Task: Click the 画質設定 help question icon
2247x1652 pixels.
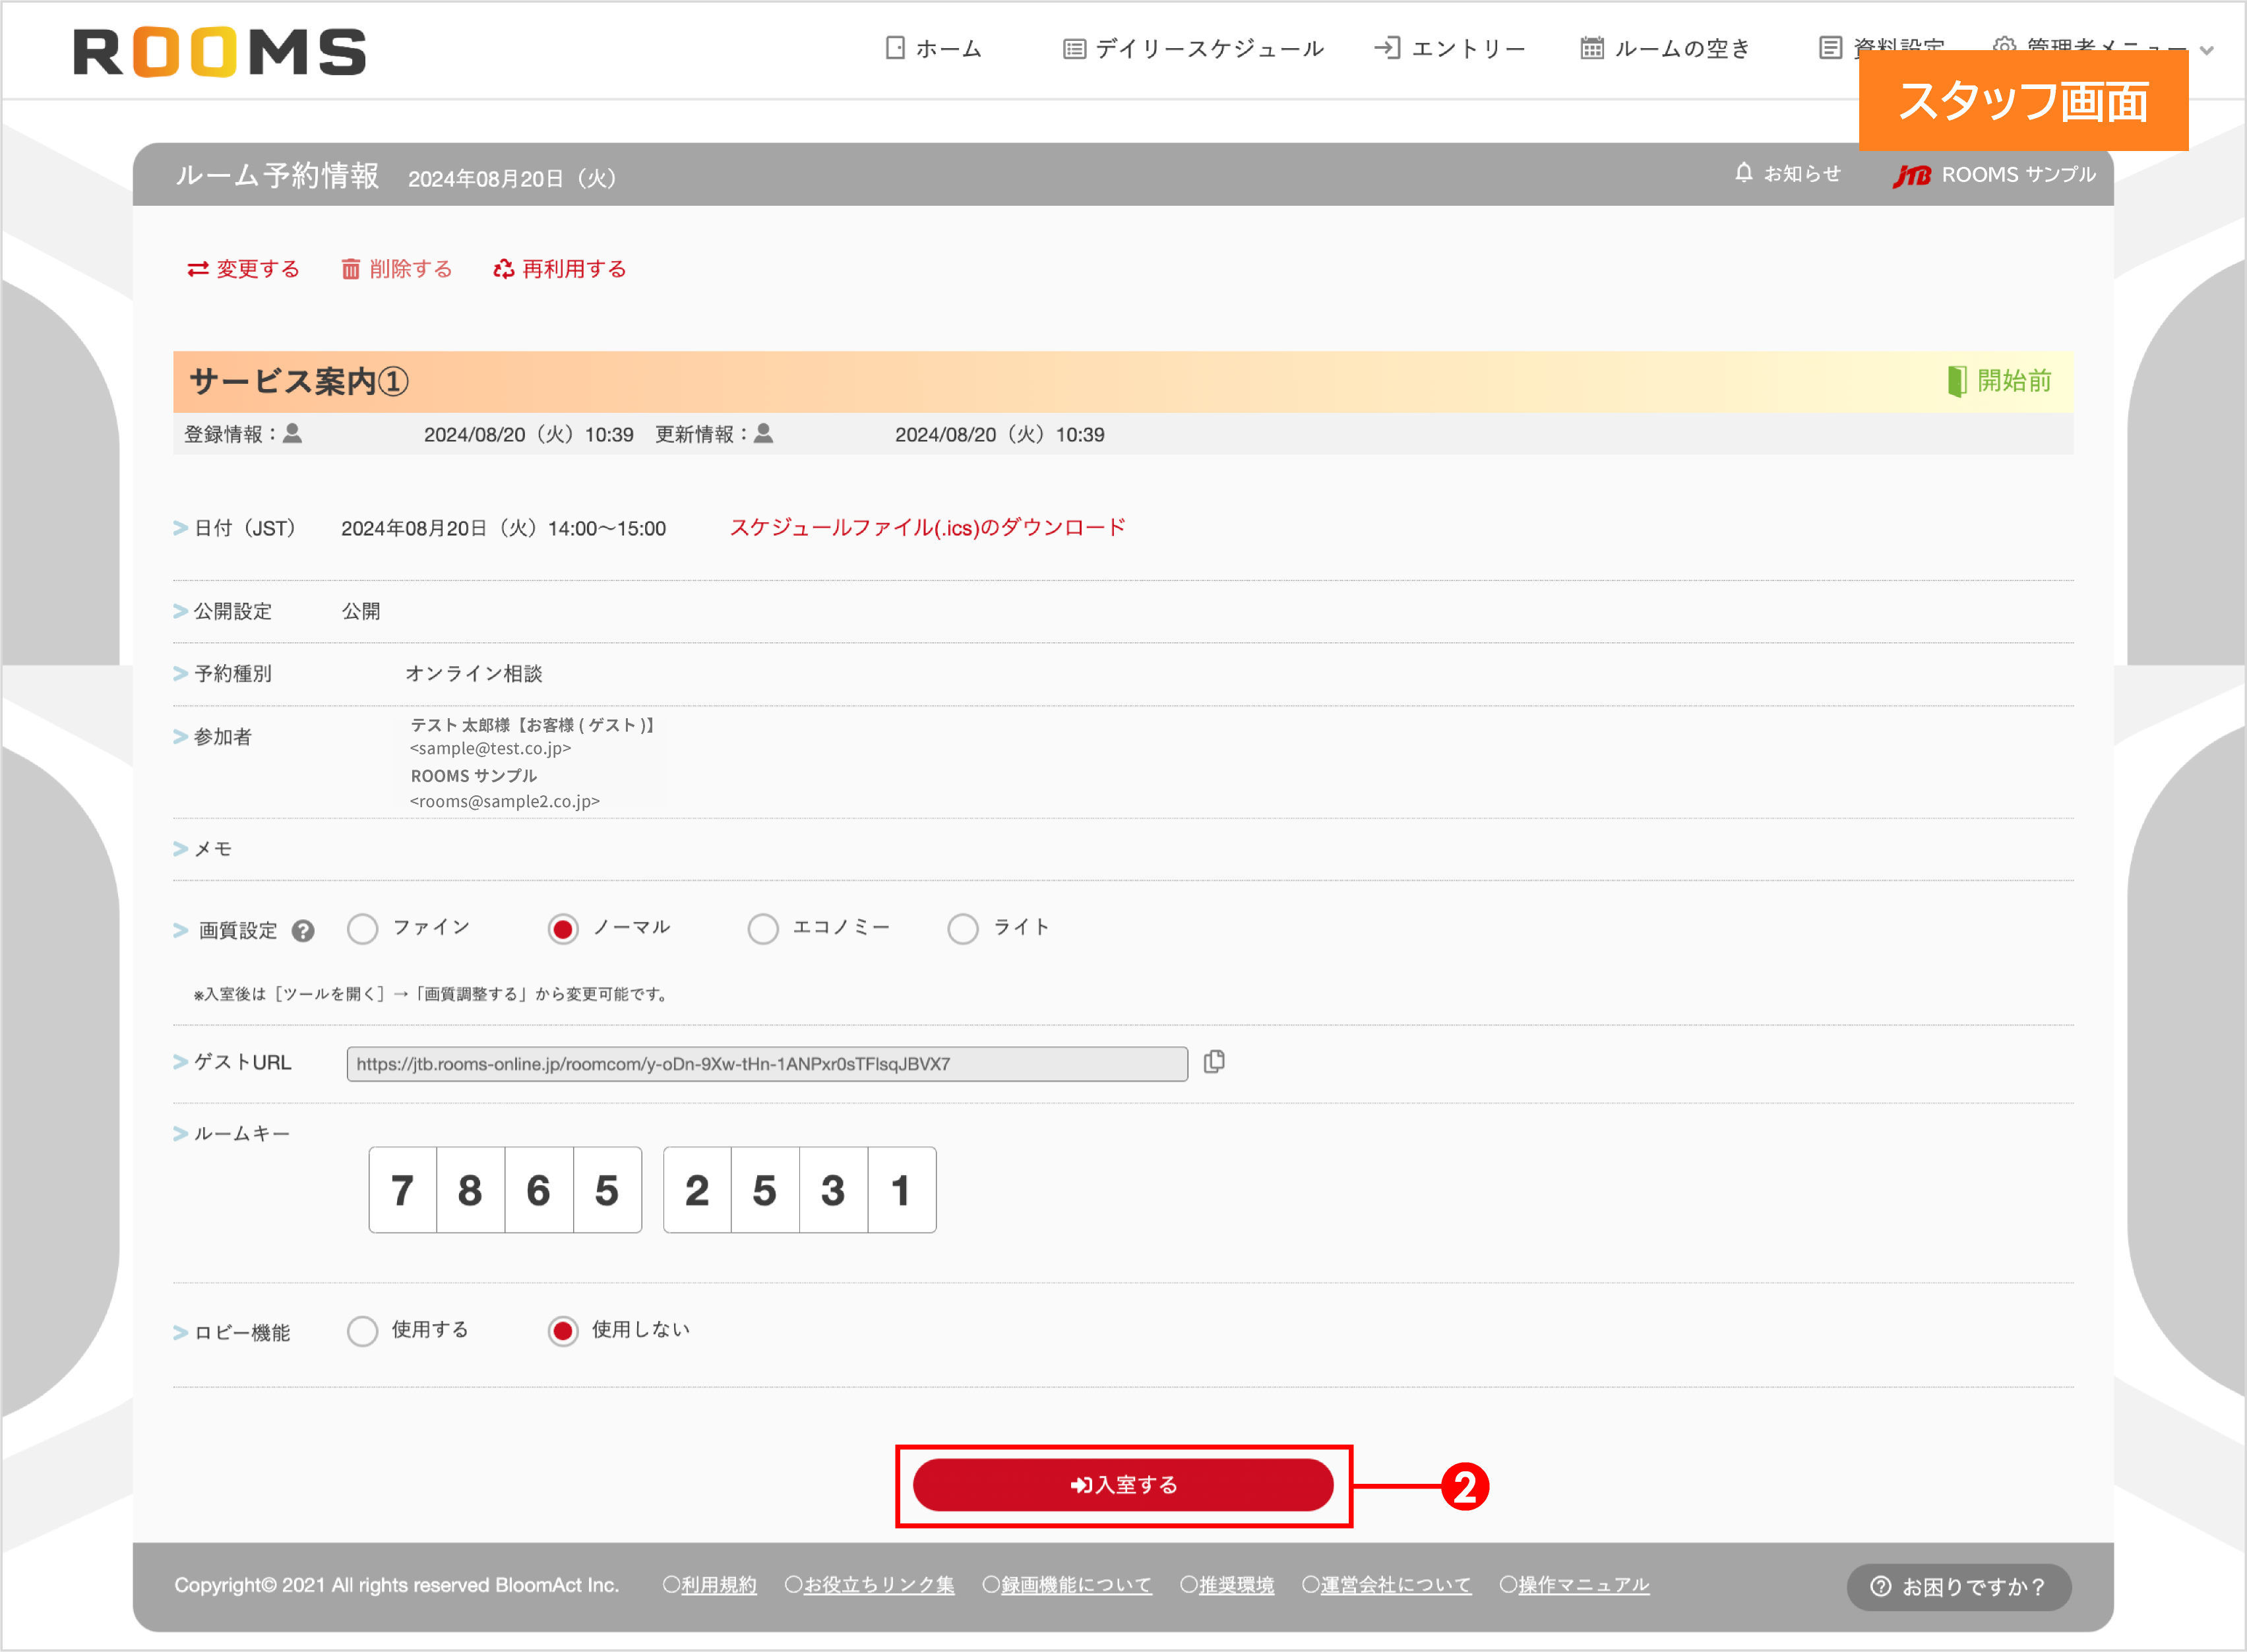Action: click(x=303, y=931)
